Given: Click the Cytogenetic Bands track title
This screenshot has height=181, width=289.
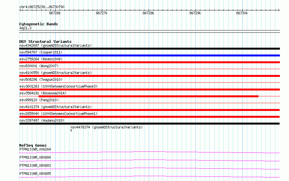Looking at the screenshot, I should click(x=39, y=24).
